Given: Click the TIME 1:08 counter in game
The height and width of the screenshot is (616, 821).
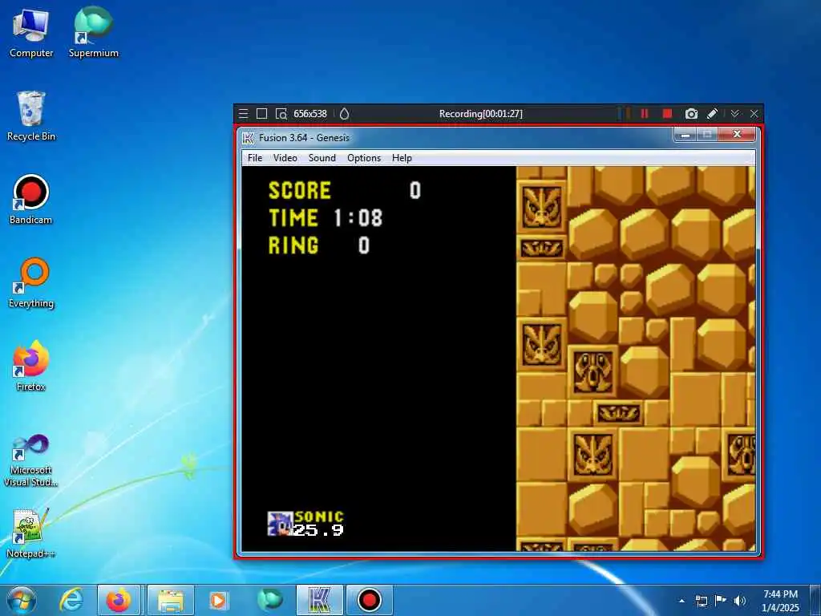Looking at the screenshot, I should click(x=326, y=218).
